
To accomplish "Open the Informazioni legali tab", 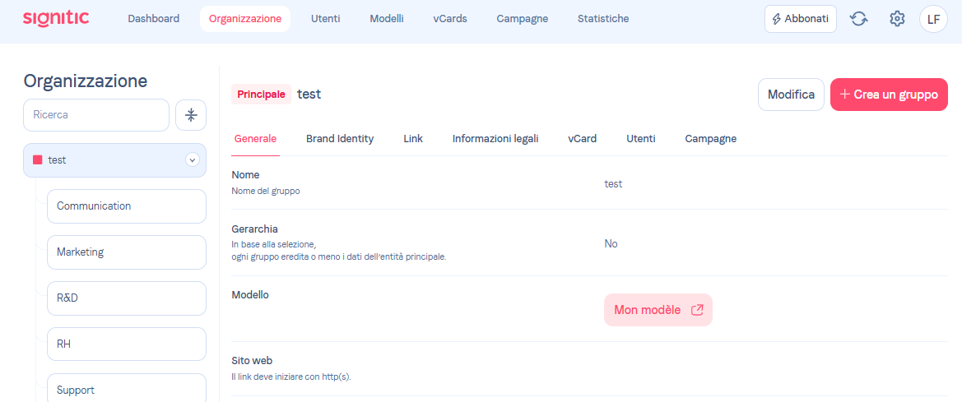I will tap(495, 139).
